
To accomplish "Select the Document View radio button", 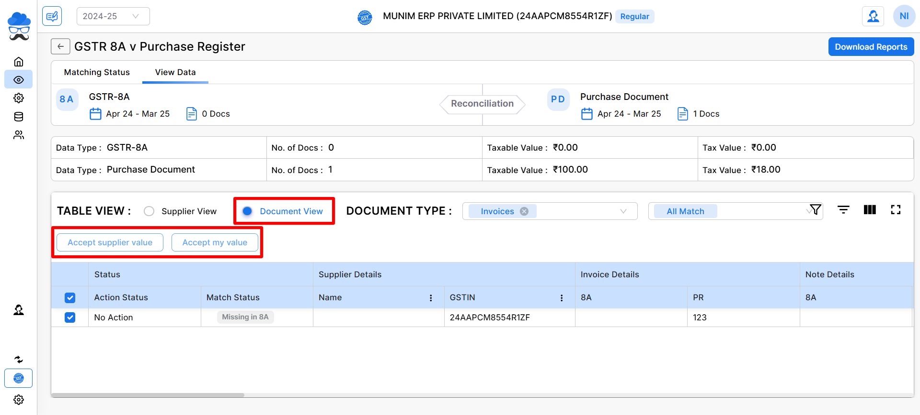I will pyautogui.click(x=247, y=211).
